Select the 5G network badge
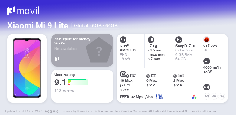 tap(207, 96)
